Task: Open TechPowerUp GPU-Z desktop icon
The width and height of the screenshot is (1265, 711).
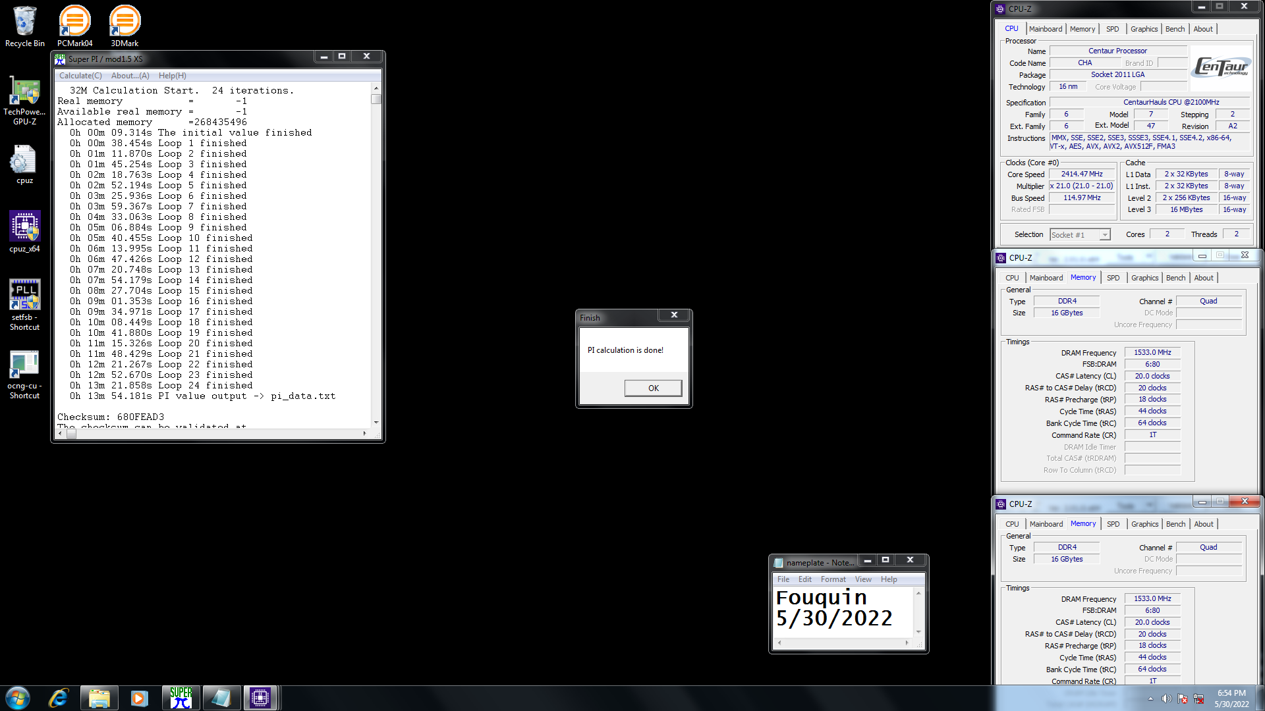Action: pos(25,100)
